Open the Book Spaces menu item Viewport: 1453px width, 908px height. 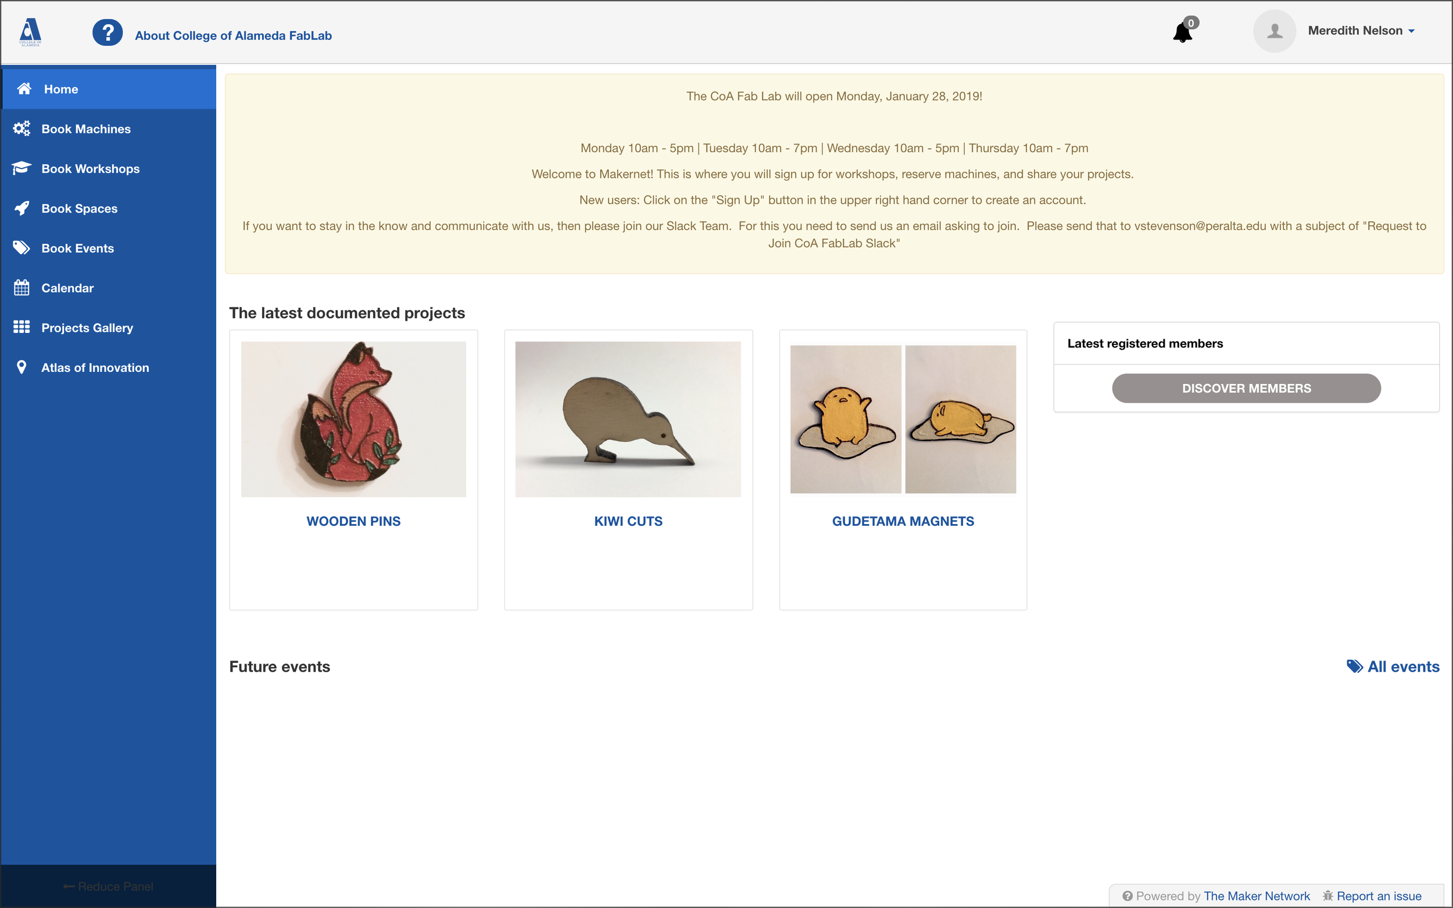(x=109, y=209)
